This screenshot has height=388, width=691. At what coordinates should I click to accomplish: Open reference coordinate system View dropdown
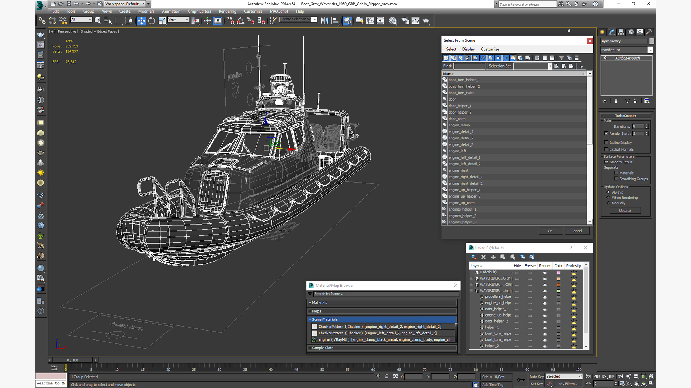pyautogui.click(x=179, y=19)
